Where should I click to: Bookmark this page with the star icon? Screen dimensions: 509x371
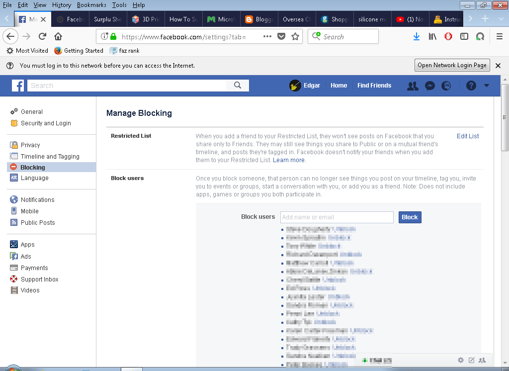[x=295, y=36]
